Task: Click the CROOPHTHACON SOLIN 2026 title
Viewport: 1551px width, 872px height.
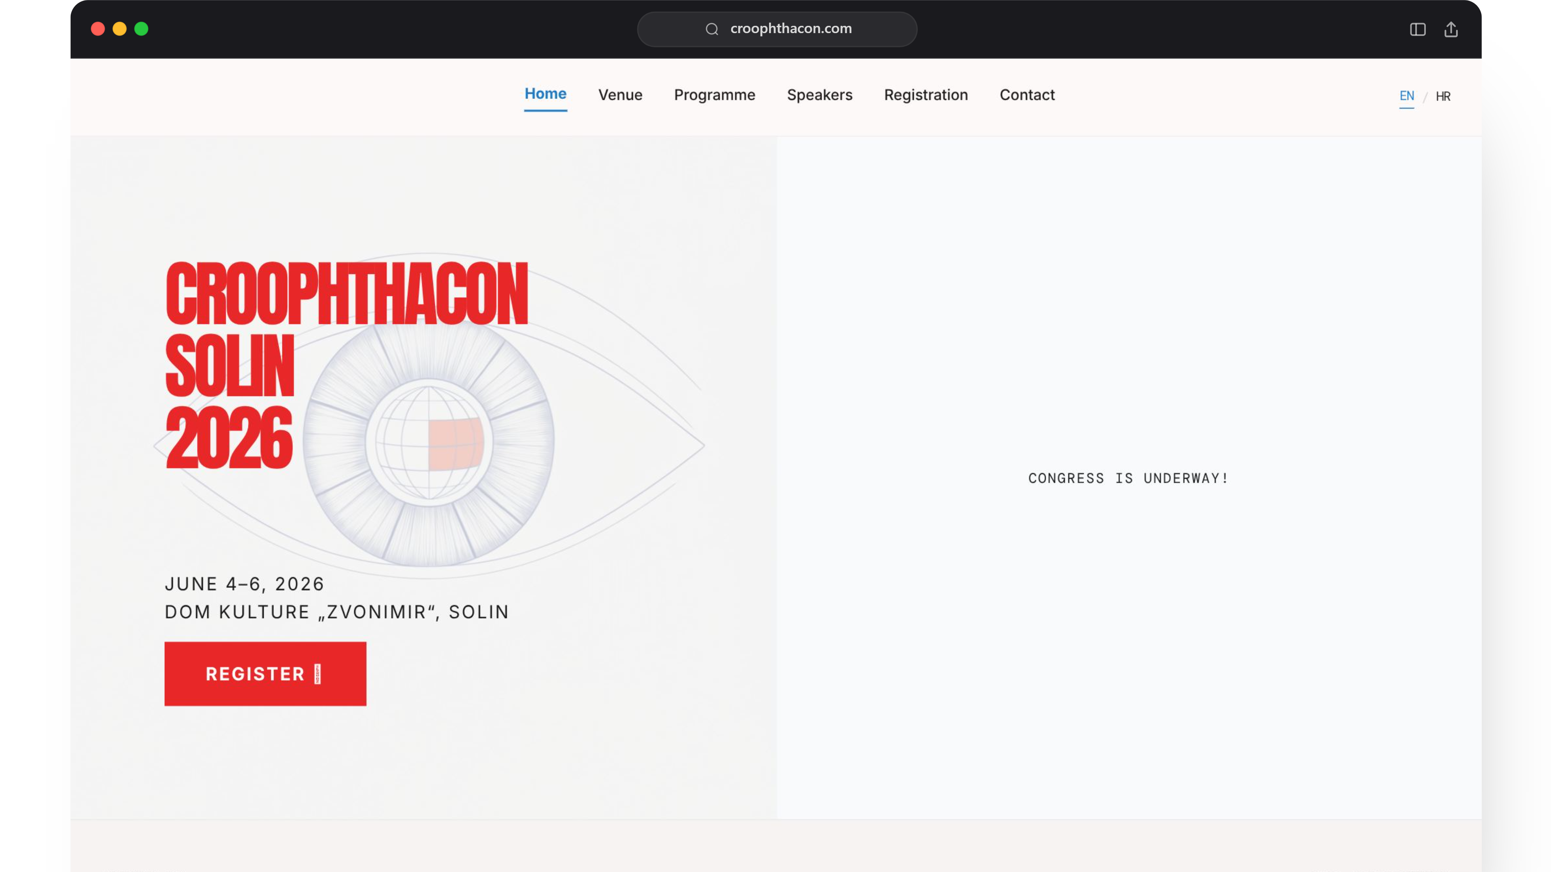Action: click(x=346, y=365)
